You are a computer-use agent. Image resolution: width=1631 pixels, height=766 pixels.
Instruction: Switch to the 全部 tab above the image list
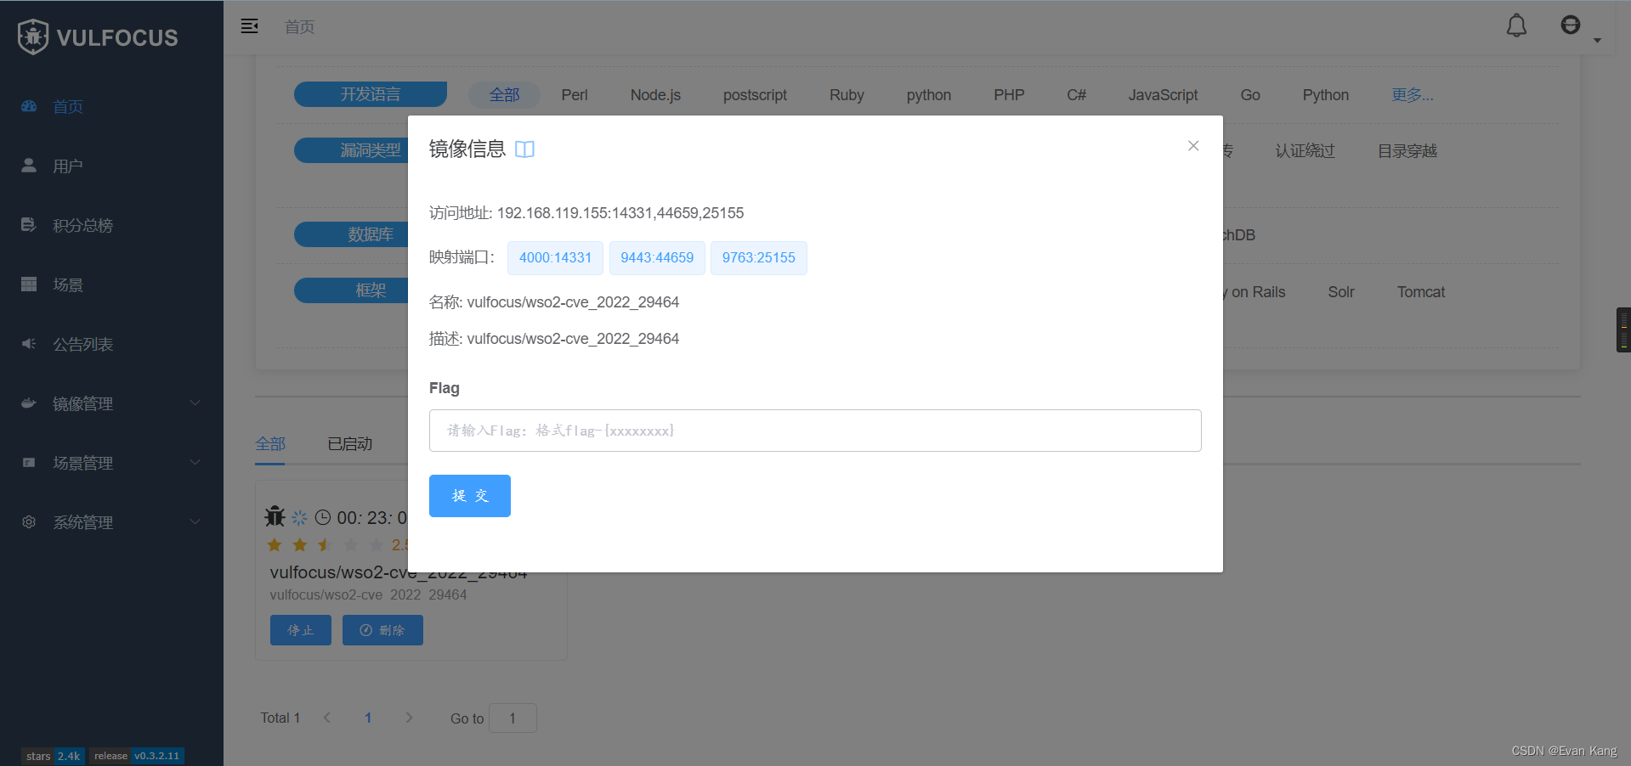270,443
